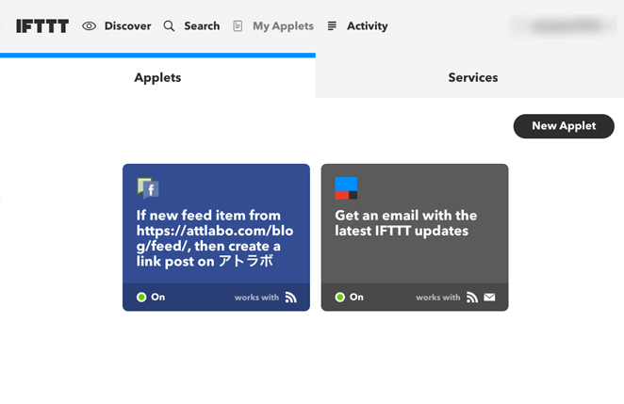The width and height of the screenshot is (624, 404).
Task: Click the Search magnifier icon
Action: pos(169,26)
